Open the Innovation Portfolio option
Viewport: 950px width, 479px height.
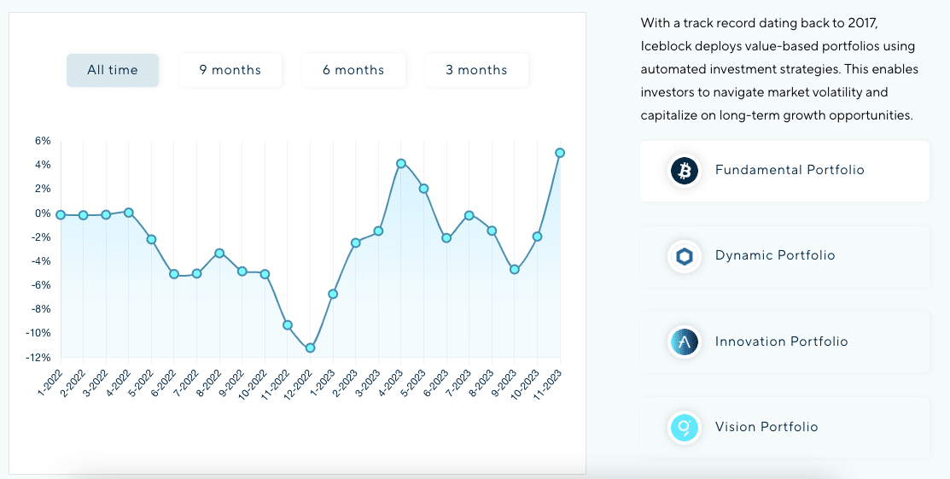click(781, 342)
